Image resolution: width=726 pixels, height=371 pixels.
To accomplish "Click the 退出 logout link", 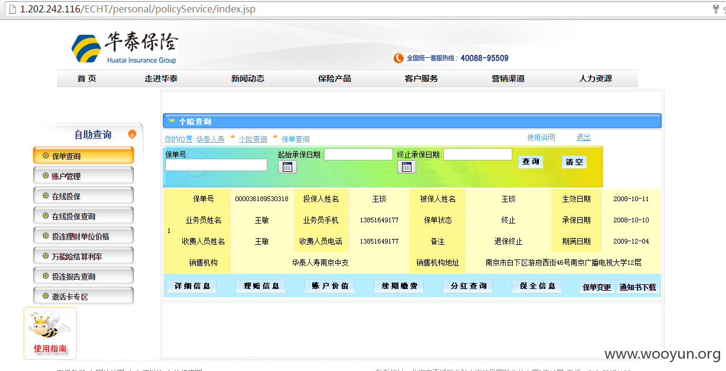I will coord(583,137).
